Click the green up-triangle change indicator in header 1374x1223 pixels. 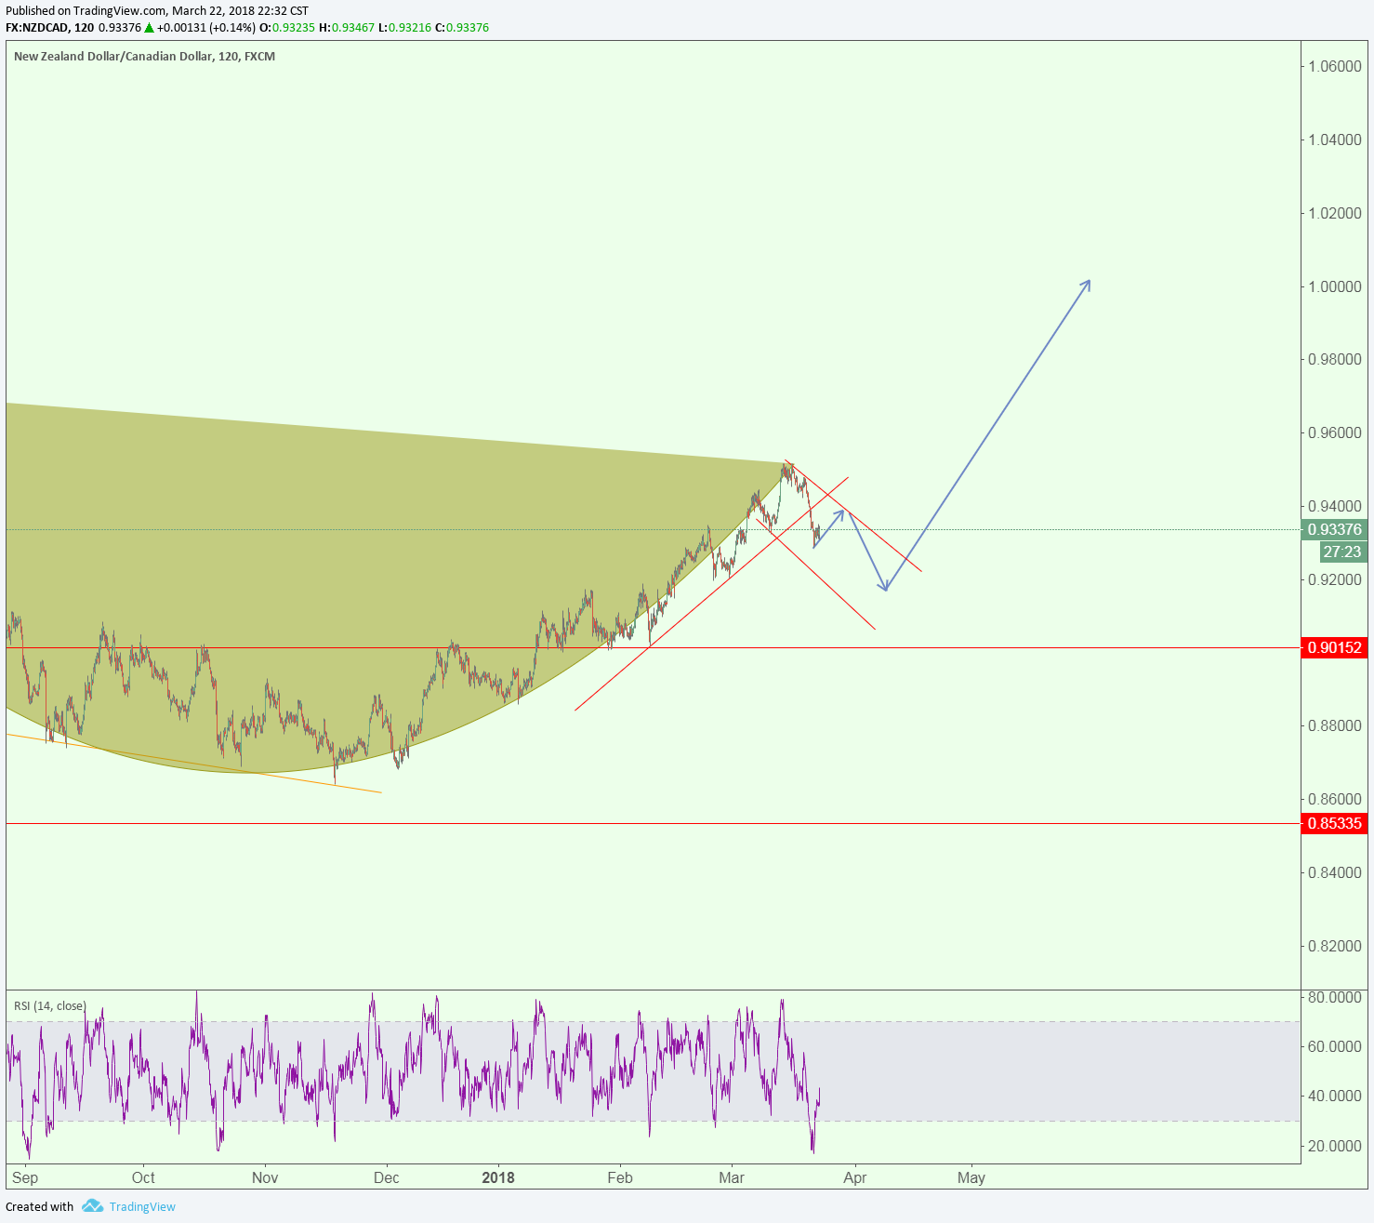point(149,27)
